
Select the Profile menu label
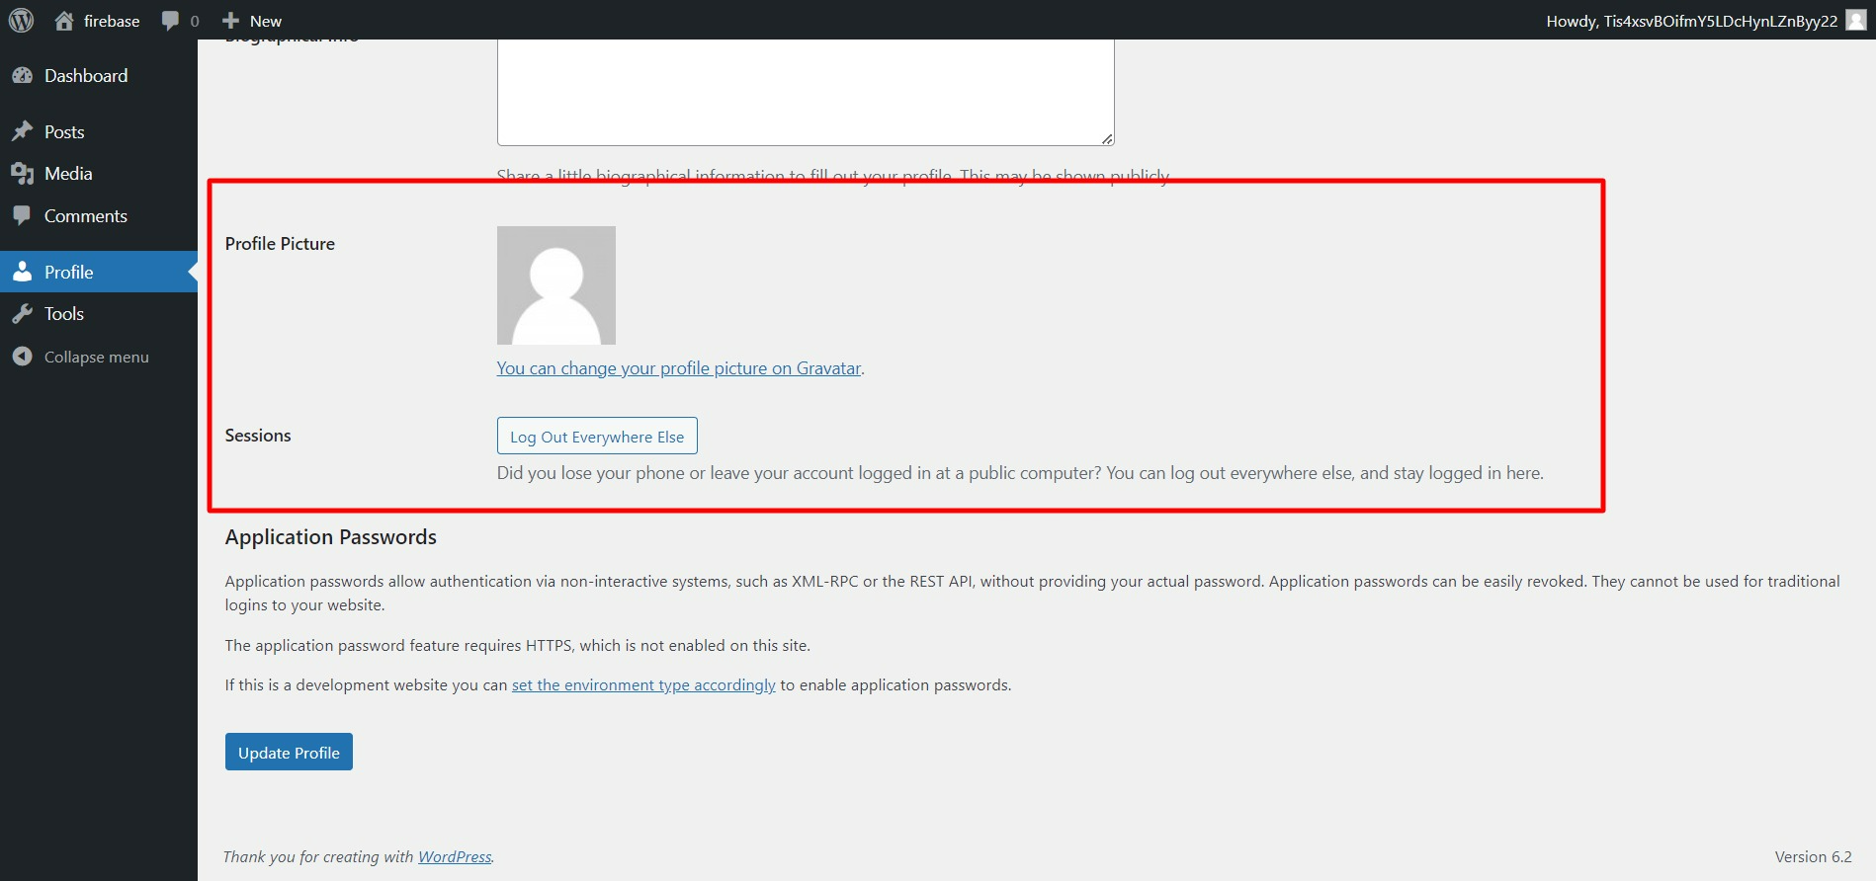(69, 272)
